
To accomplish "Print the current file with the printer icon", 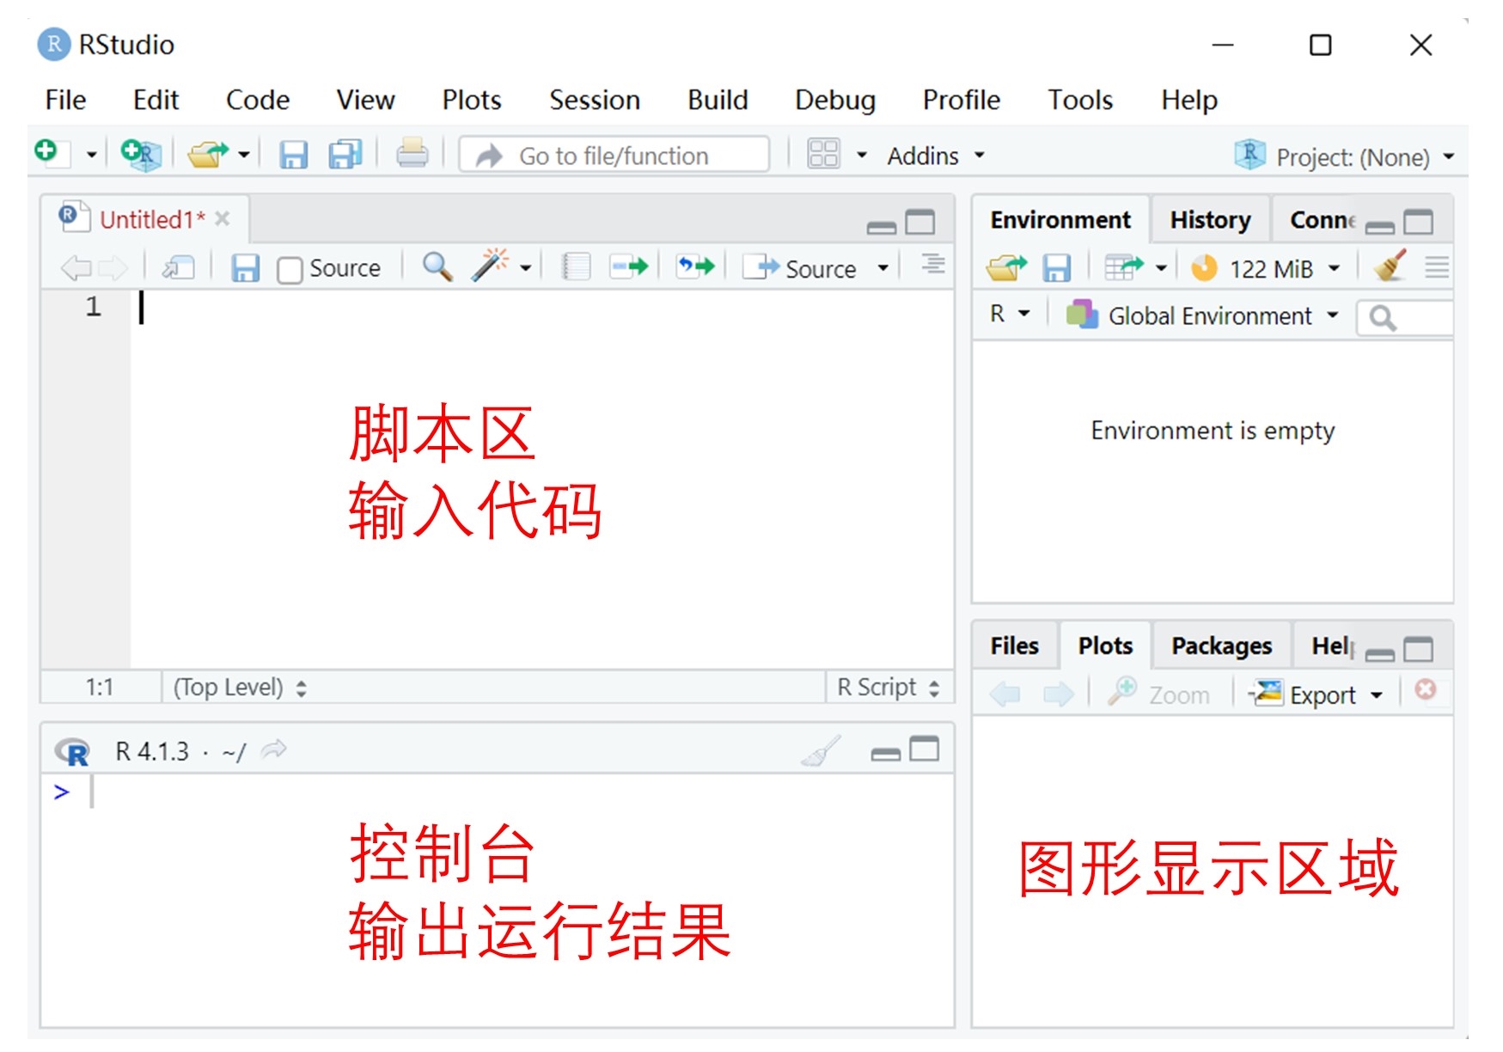I will coord(412,155).
